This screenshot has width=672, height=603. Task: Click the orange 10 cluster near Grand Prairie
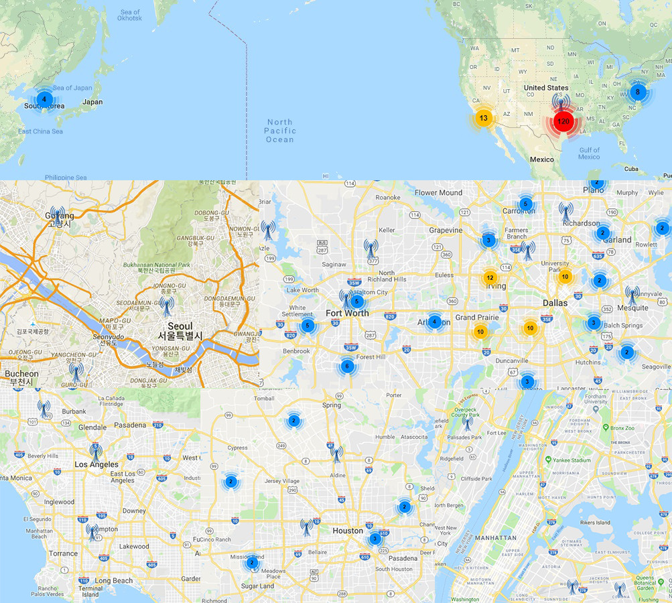click(480, 332)
